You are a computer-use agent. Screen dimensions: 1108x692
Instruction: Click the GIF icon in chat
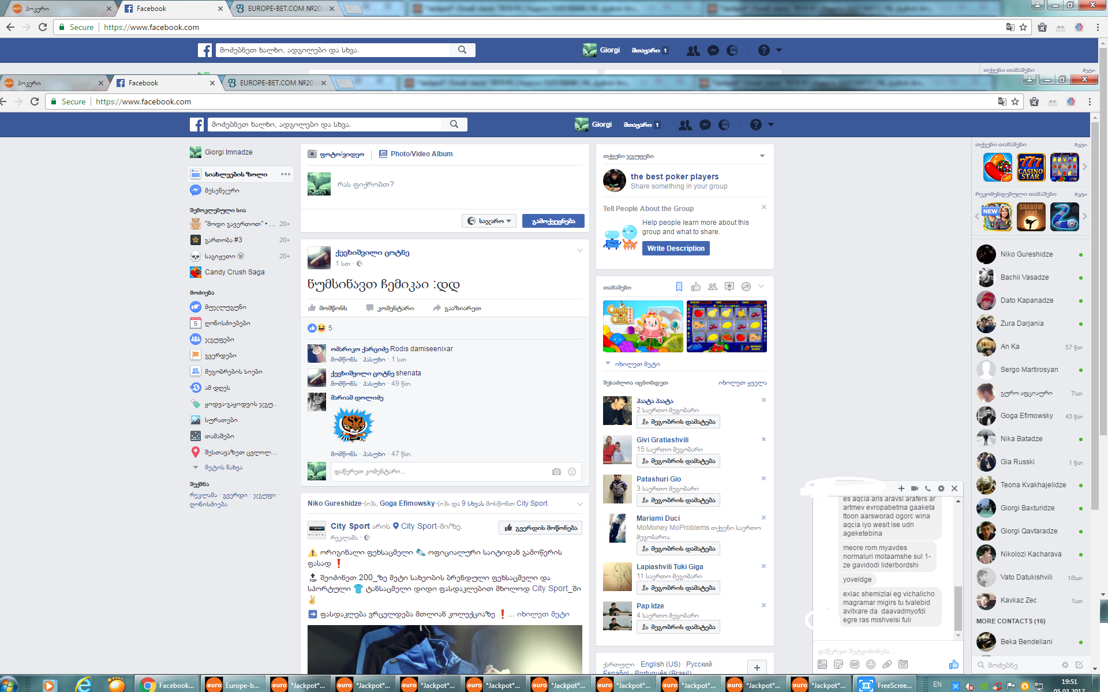point(855,664)
